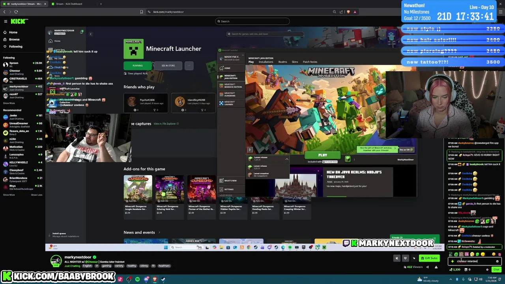This screenshot has width=505, height=284.
Task: Open Lunazaylee recommended channel
Action: coord(22,156)
